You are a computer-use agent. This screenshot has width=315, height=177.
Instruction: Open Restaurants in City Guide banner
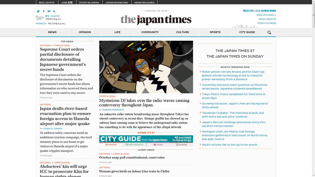[134, 145]
